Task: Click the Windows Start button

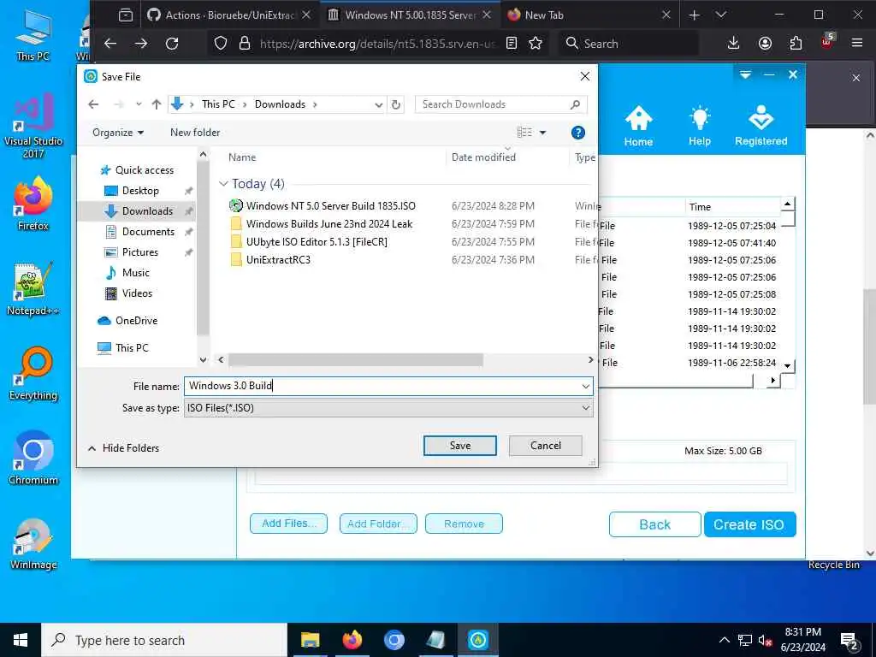Action: coord(21,640)
